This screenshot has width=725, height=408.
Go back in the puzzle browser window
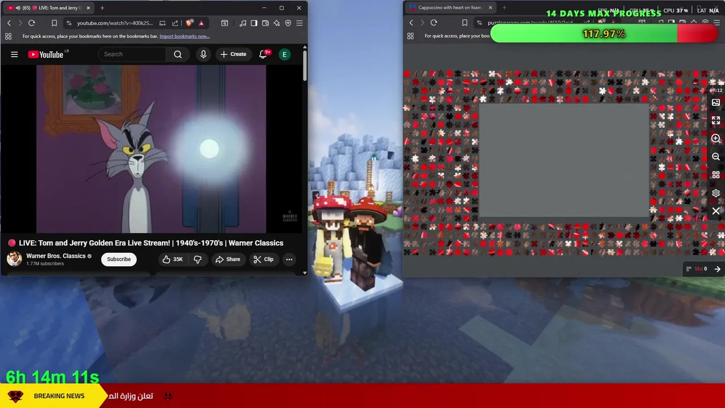click(411, 23)
